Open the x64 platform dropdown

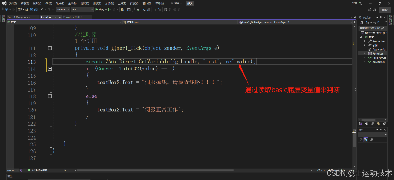[x=82, y=10]
